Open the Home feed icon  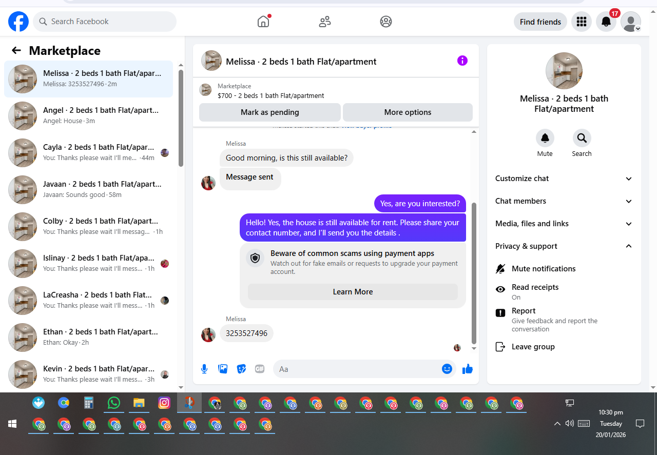point(263,22)
